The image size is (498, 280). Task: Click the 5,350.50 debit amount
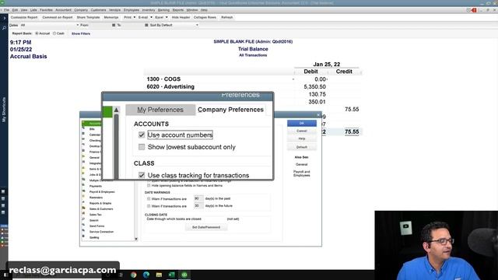314,87
